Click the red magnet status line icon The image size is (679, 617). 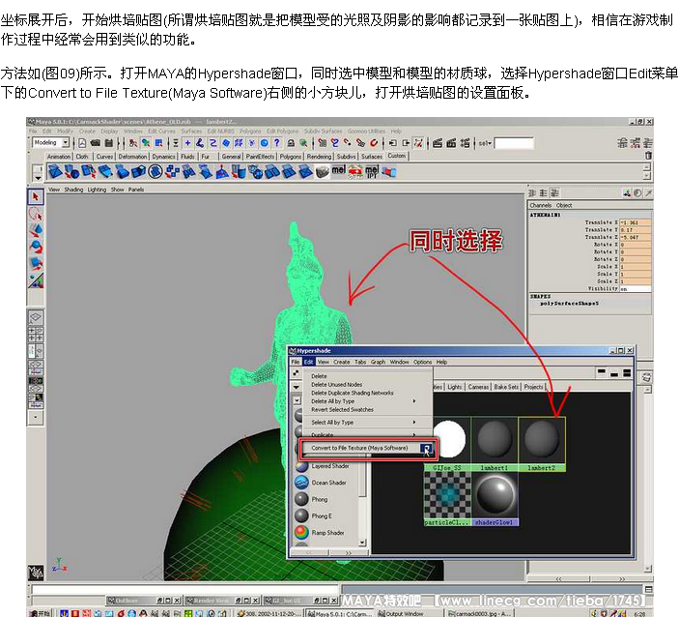374,143
